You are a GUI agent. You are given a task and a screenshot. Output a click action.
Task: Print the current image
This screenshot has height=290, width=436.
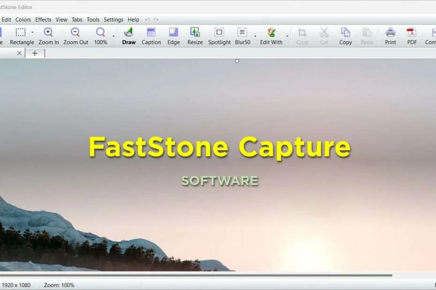click(390, 35)
